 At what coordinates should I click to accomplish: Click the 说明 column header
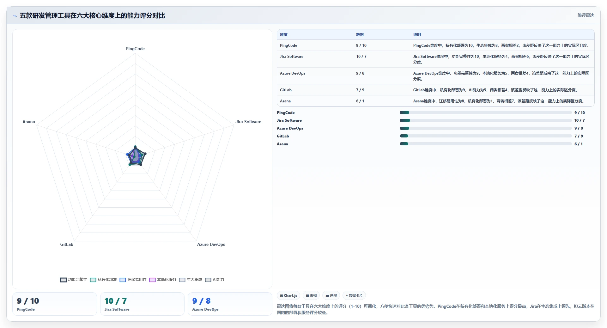click(x=417, y=35)
